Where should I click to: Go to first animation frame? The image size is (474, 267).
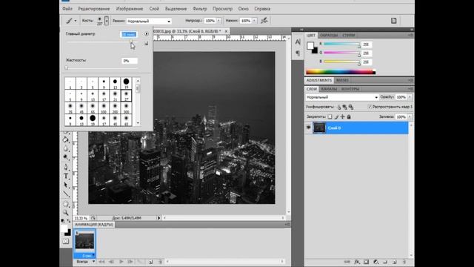pyautogui.click(x=101, y=262)
